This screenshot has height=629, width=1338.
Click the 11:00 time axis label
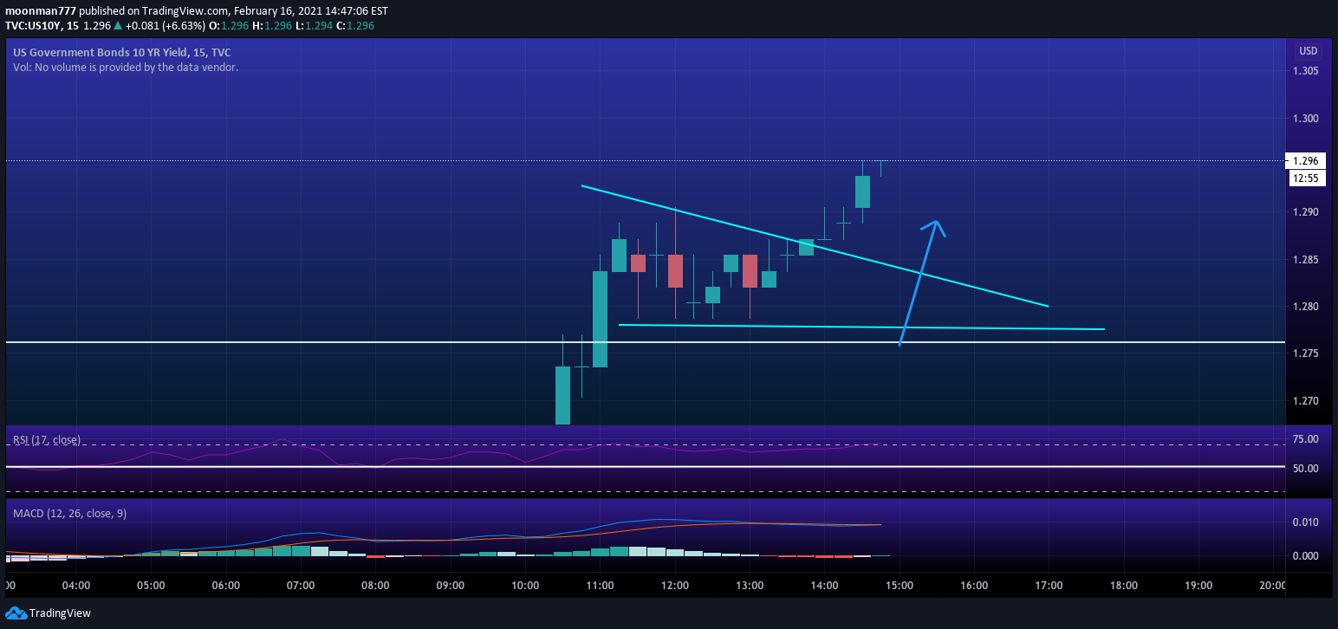click(x=600, y=586)
